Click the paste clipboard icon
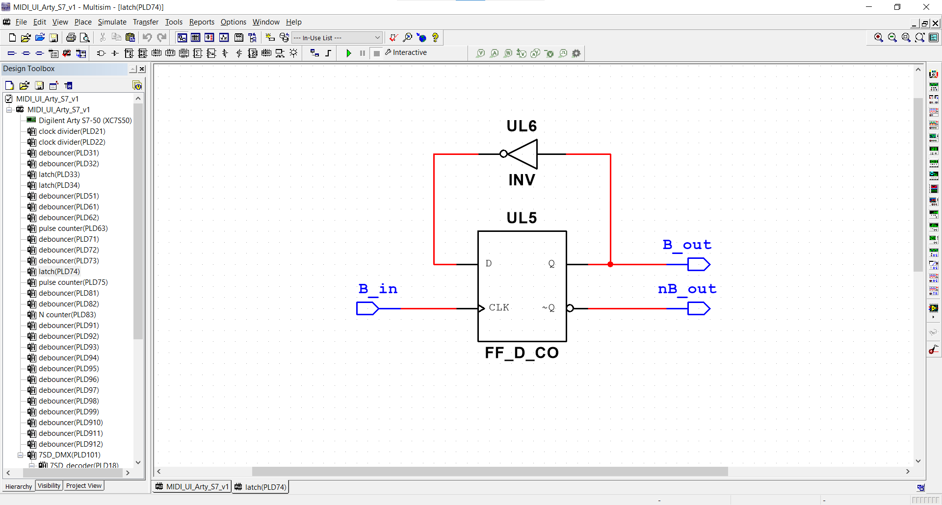This screenshot has height=505, width=942. (130, 37)
